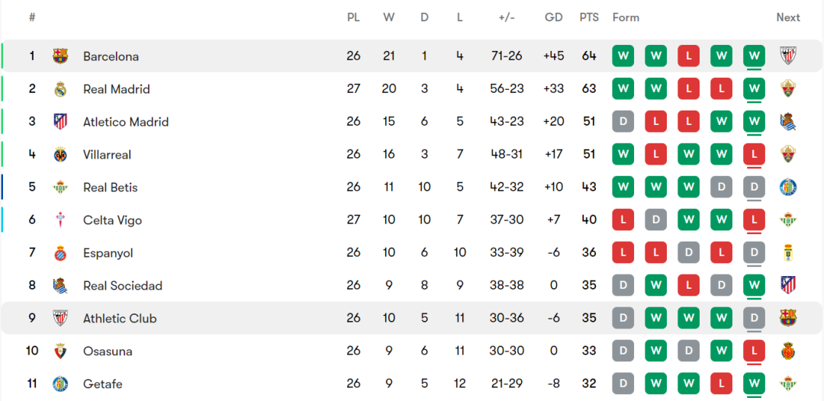Open next opponent crest in Barcelona row
This screenshot has height=401, width=824.
pos(788,56)
